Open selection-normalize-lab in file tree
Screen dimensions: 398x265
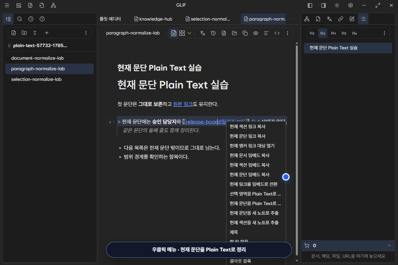pos(49,79)
